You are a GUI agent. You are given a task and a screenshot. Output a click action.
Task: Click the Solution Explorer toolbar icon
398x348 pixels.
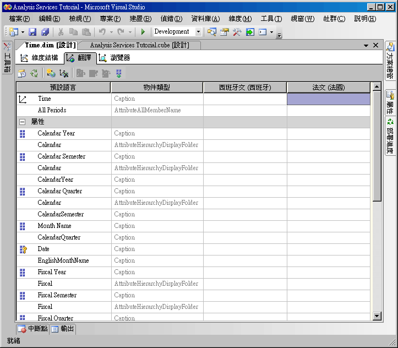(212, 32)
